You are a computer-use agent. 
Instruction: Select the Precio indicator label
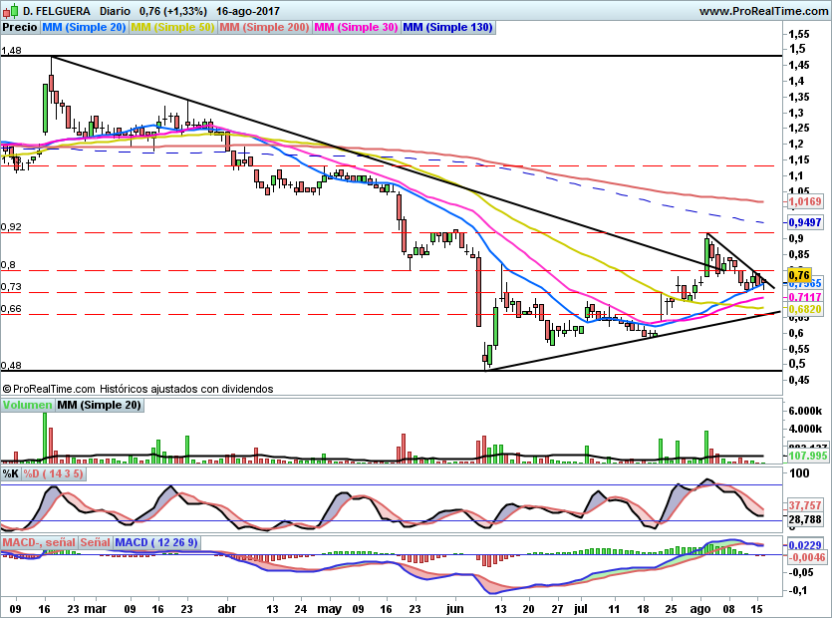point(20,28)
